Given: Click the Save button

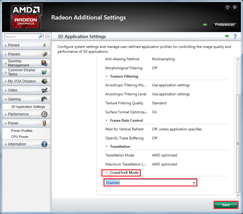Looking at the screenshot, I should coord(226,205).
